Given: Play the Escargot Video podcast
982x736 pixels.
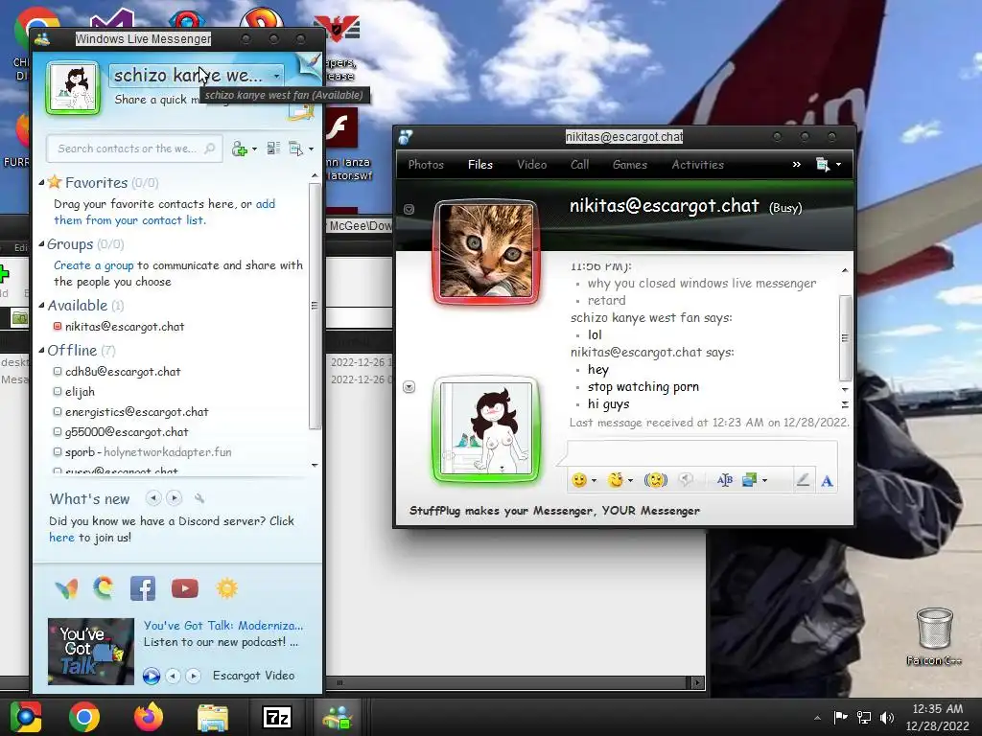Looking at the screenshot, I should pyautogui.click(x=151, y=676).
